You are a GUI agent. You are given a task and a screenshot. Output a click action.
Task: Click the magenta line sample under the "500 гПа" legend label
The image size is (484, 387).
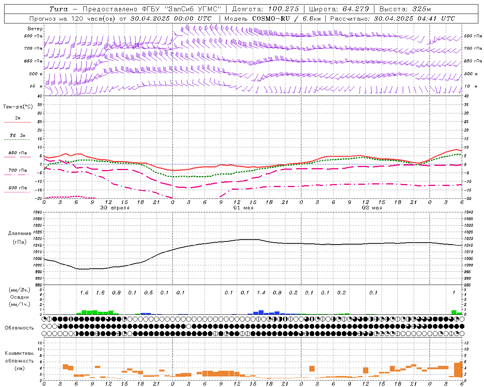(17, 192)
